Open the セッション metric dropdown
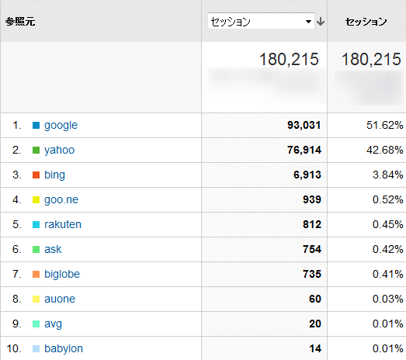Viewport: 406px width, 360px height. [x=261, y=21]
